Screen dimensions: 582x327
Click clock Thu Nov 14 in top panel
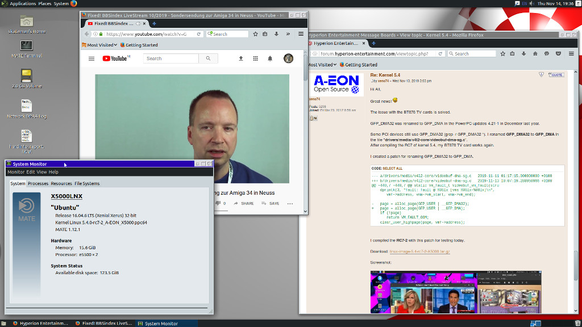coord(555,3)
